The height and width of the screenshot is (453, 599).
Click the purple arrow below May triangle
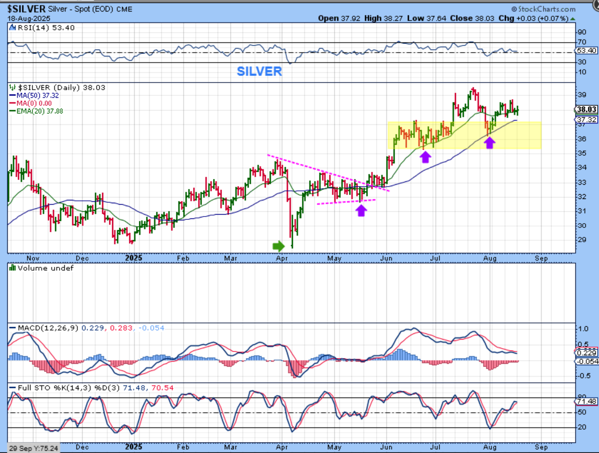(361, 210)
